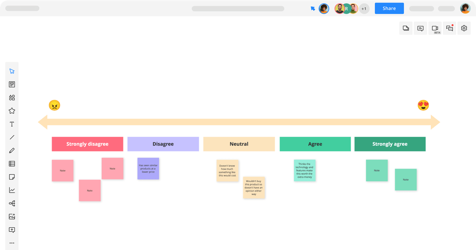
Task: Open the profile avatar menu at top right
Action: tap(465, 8)
